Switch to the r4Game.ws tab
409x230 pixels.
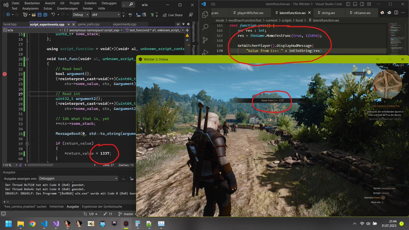point(362,13)
